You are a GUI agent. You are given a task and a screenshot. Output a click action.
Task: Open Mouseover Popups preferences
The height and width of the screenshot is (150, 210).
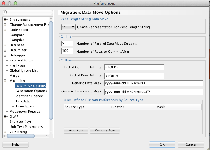pyautogui.click(x=25, y=111)
